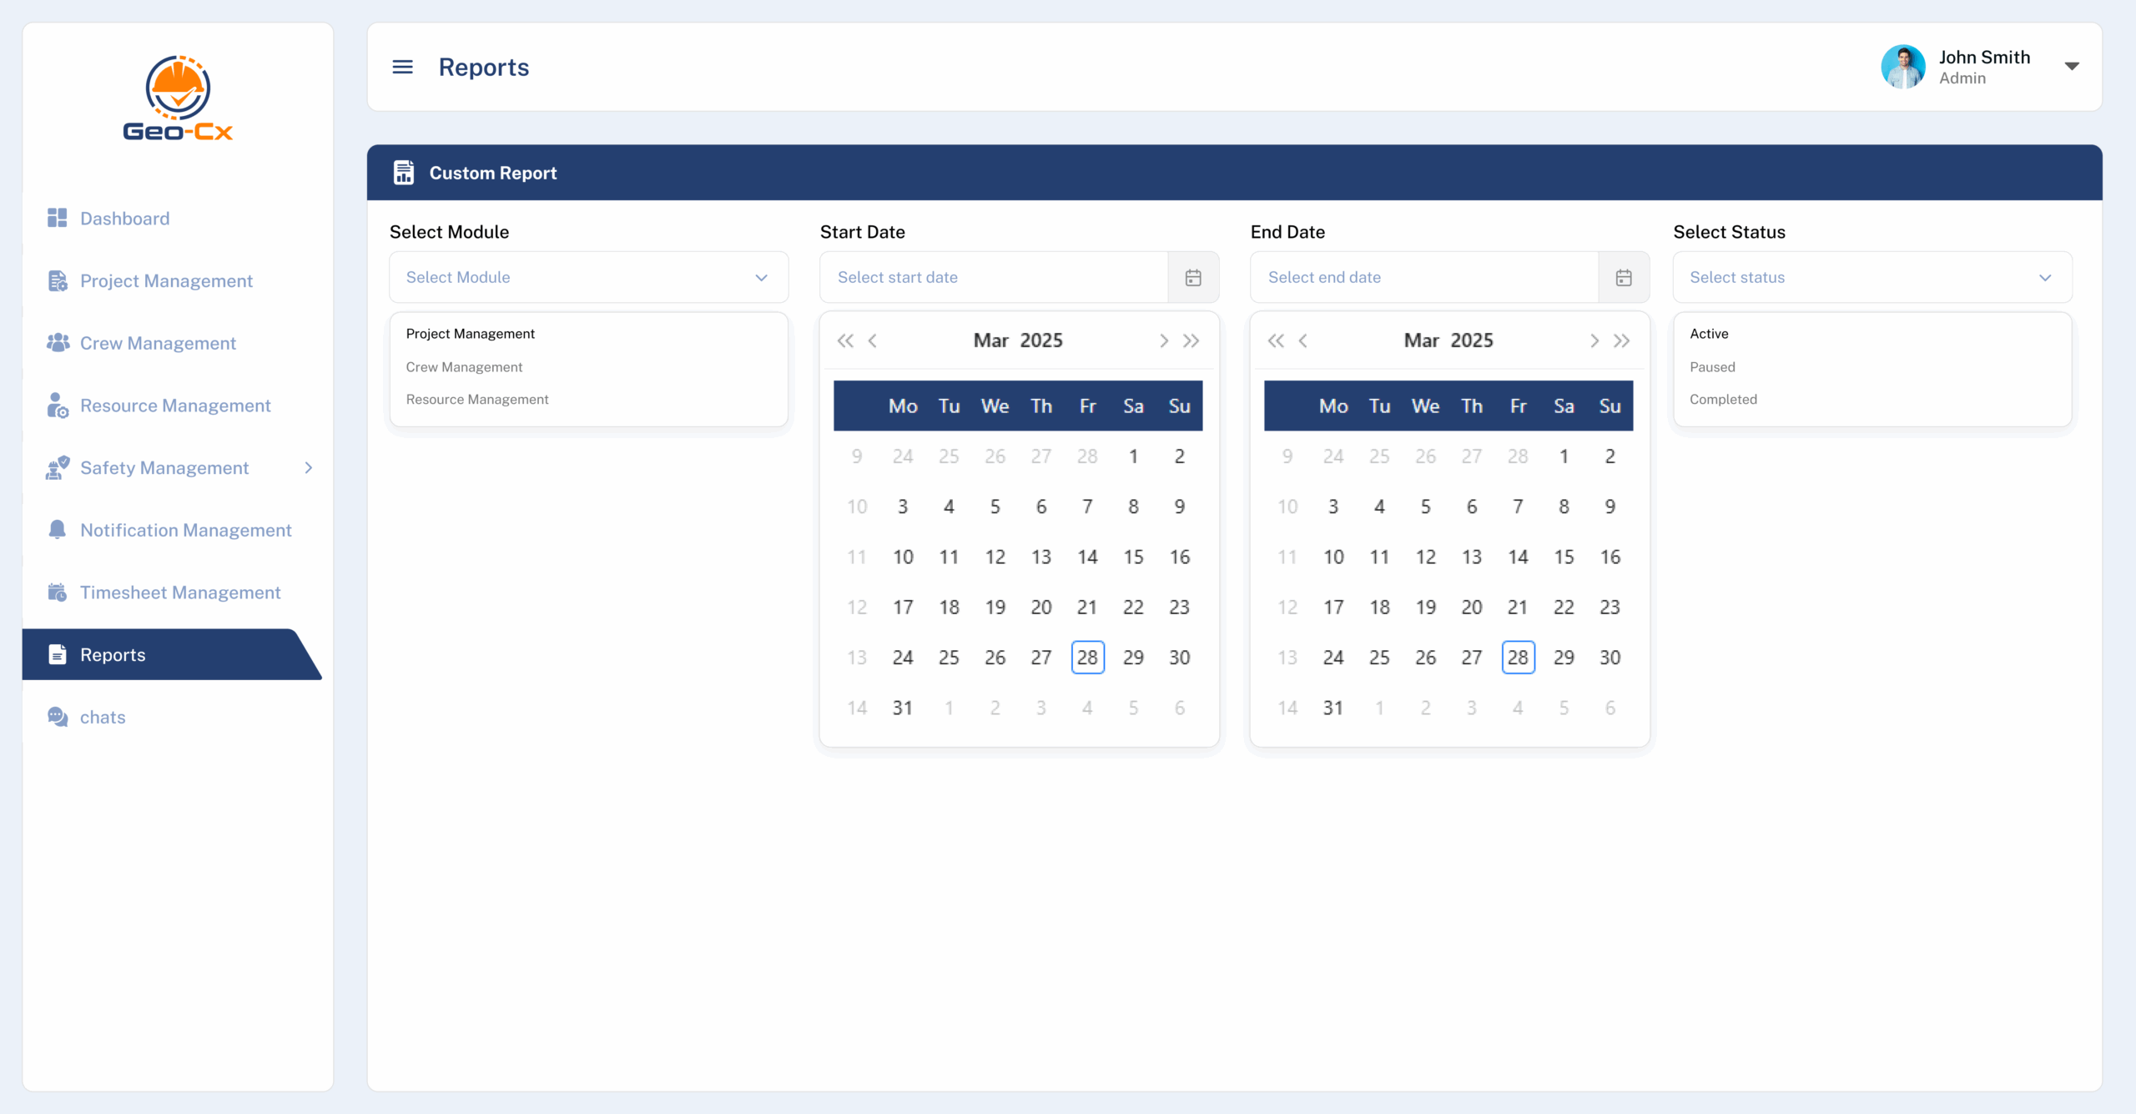Choose Completed from status list
The height and width of the screenshot is (1114, 2136).
[x=1723, y=400]
